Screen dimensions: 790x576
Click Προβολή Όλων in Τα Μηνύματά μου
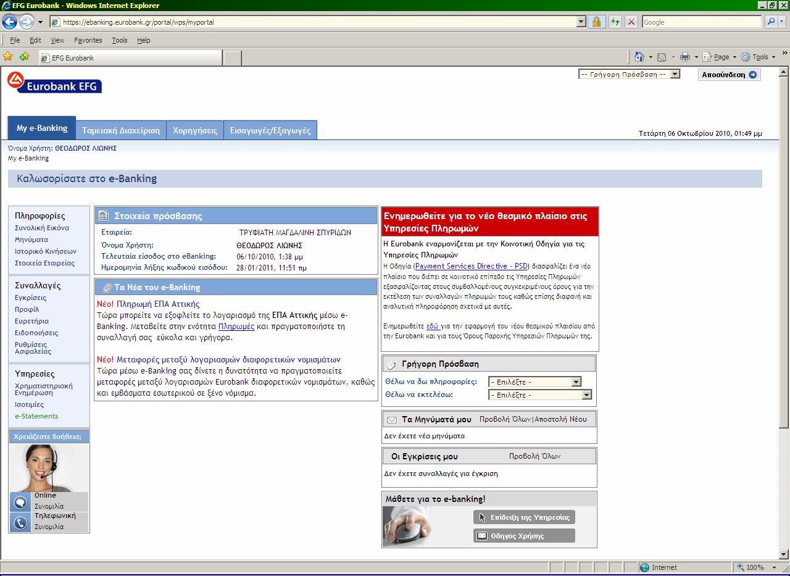point(505,419)
